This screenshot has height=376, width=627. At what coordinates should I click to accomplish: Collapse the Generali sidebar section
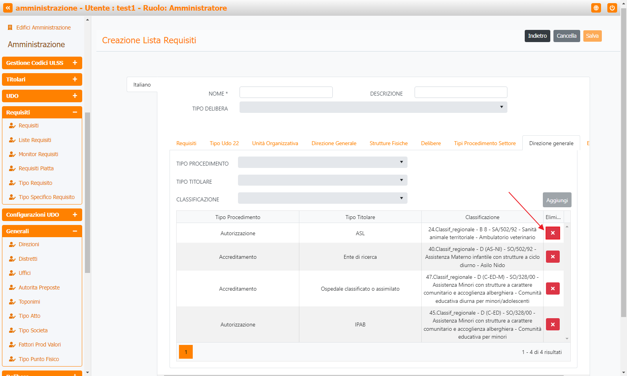[42, 231]
